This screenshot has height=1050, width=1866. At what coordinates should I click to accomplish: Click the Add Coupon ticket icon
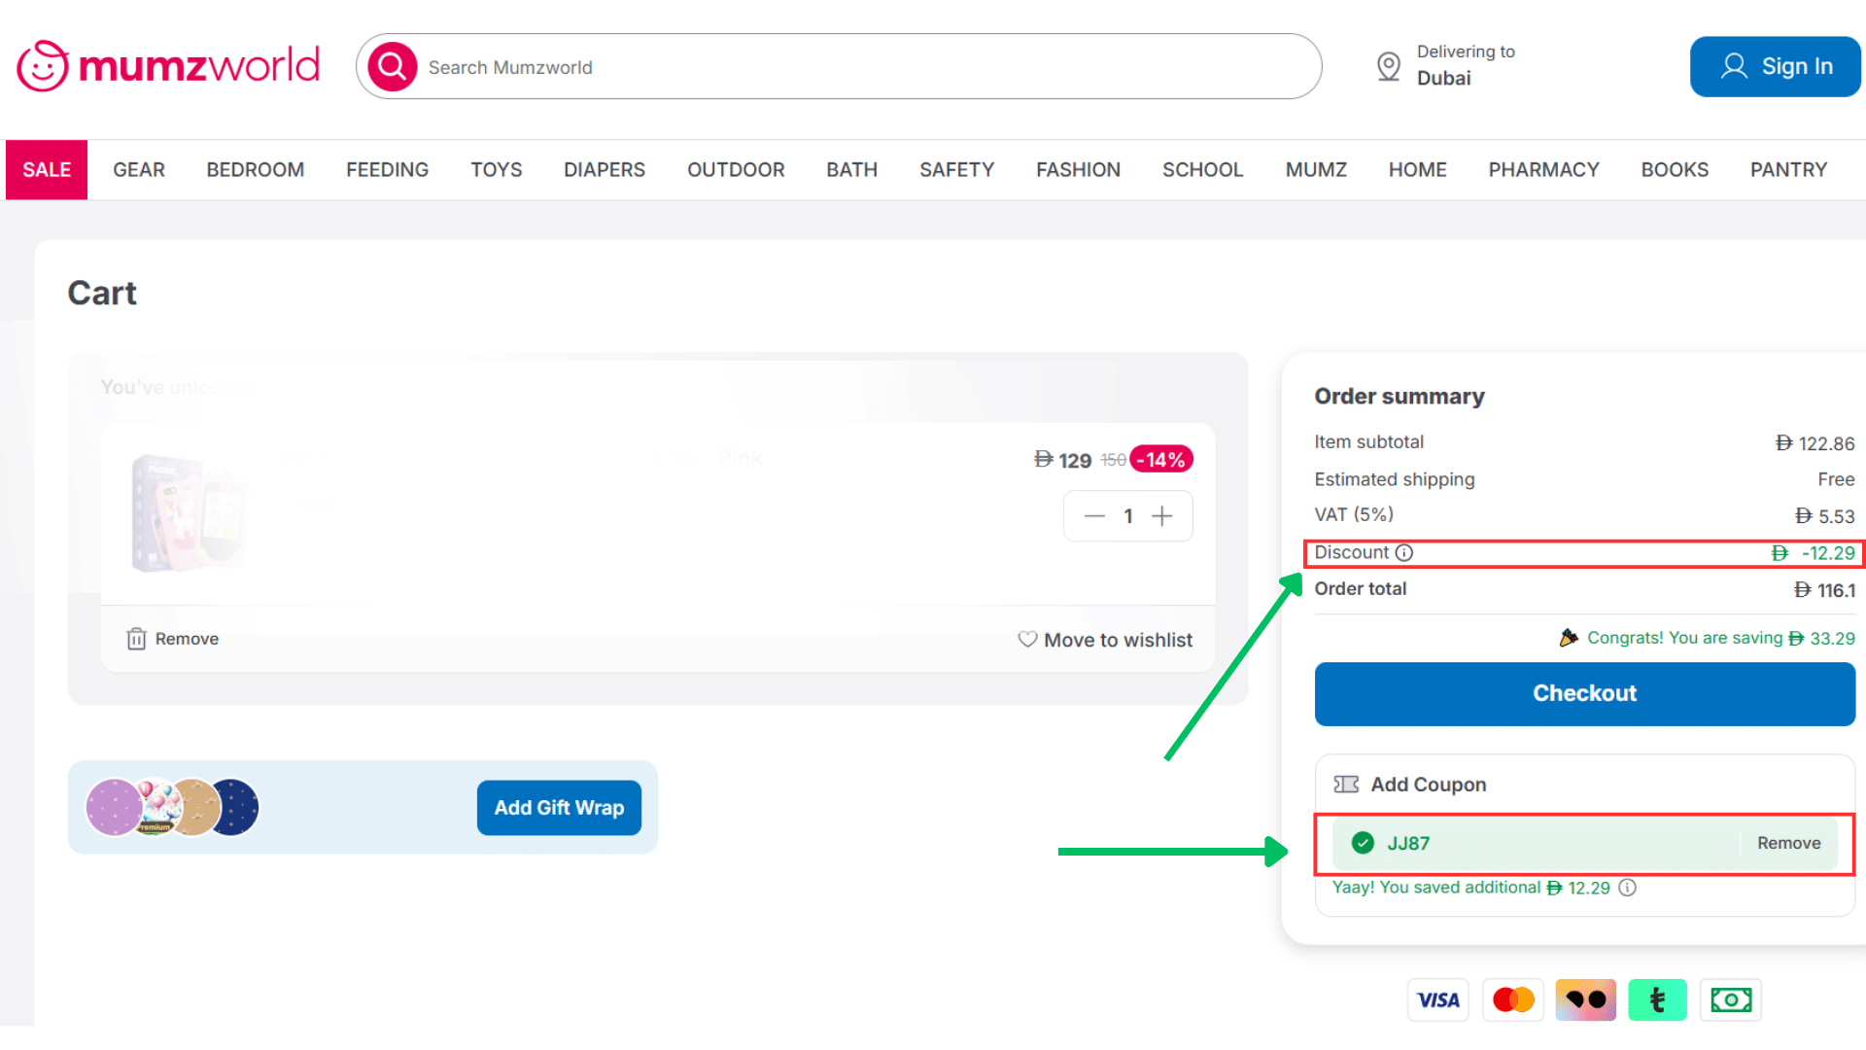point(1346,785)
